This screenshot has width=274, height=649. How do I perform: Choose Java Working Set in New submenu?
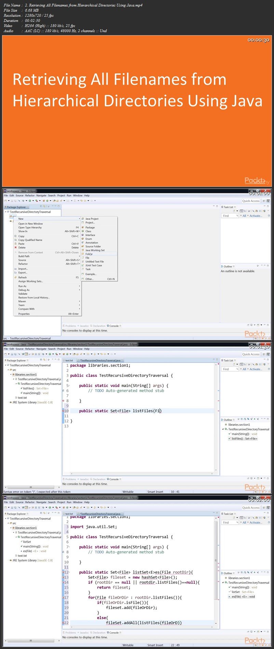pyautogui.click(x=95, y=250)
